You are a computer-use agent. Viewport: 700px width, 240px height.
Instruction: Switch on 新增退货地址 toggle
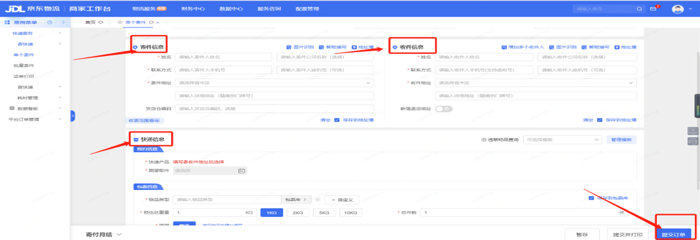pyautogui.click(x=444, y=108)
